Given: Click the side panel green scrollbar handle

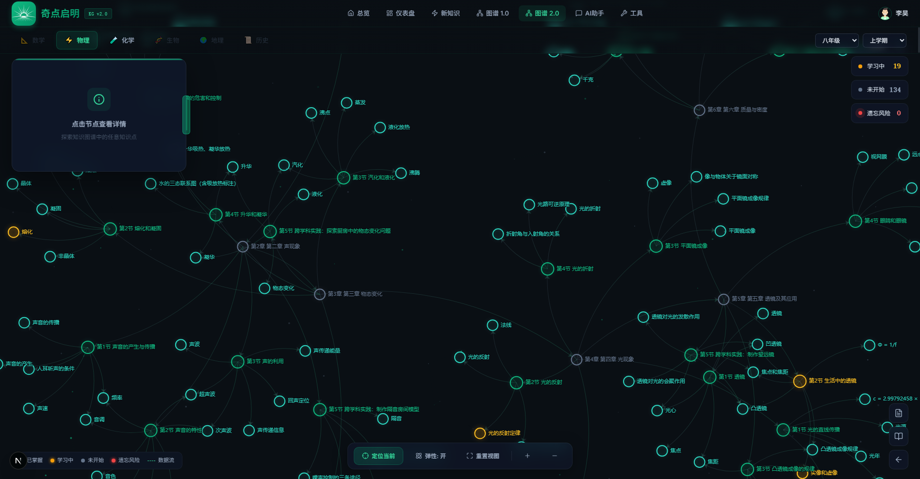Looking at the screenshot, I should [x=186, y=115].
